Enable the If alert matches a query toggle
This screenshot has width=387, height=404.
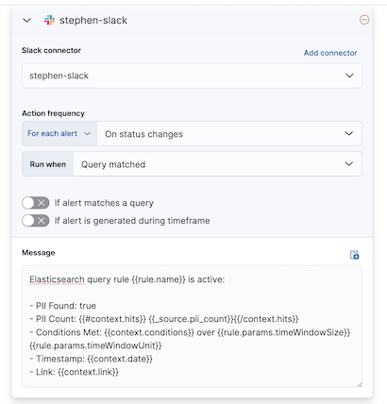(36, 203)
